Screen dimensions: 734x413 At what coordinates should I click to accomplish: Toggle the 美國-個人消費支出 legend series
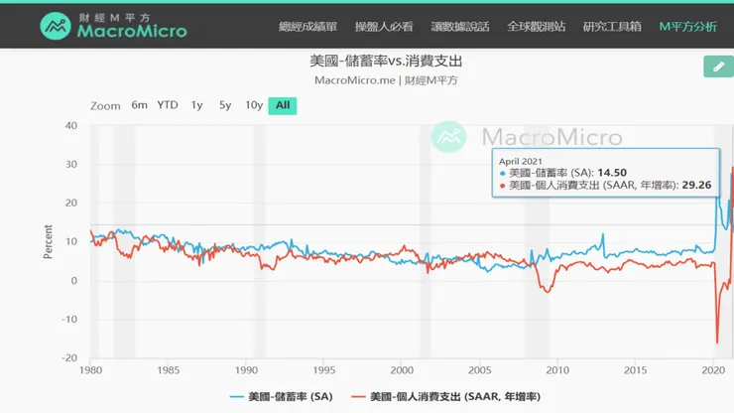tap(446, 396)
